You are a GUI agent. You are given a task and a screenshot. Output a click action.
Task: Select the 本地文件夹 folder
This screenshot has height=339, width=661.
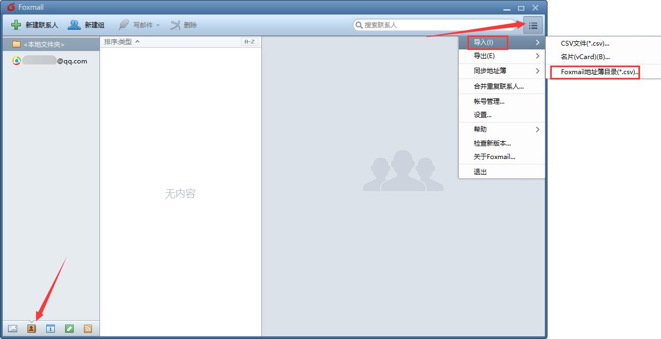50,44
